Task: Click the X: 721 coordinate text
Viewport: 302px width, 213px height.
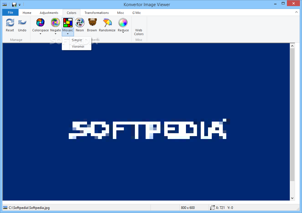Action: click(x=220, y=207)
